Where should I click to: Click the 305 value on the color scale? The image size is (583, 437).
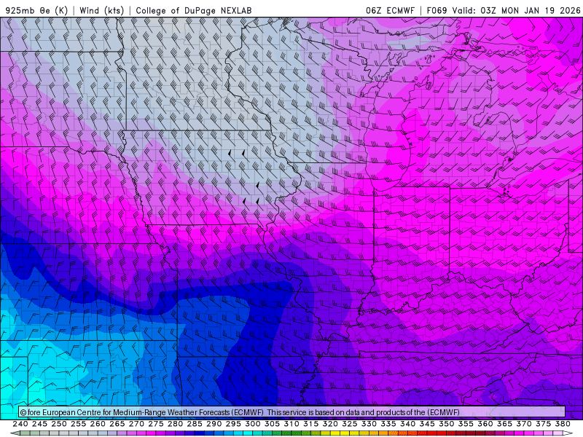(x=272, y=424)
